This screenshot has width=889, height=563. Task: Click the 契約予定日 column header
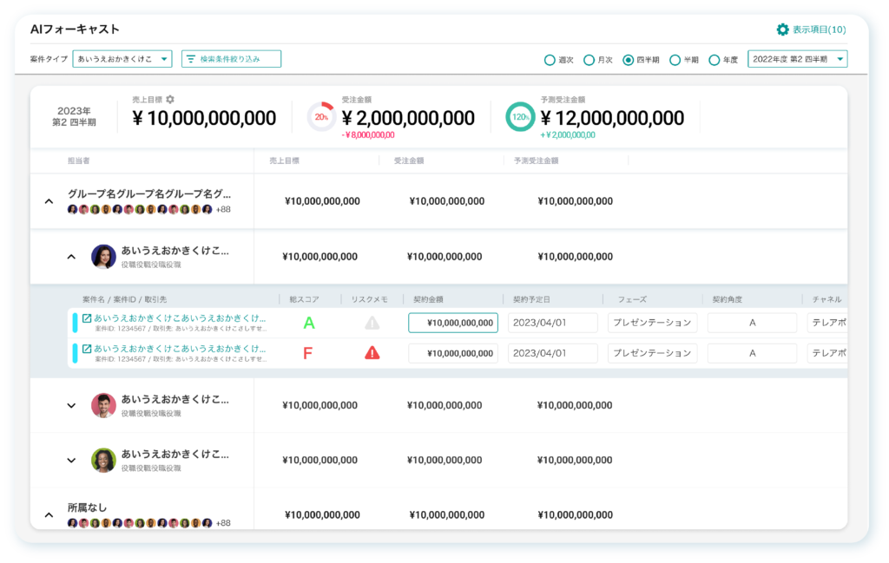point(532,299)
